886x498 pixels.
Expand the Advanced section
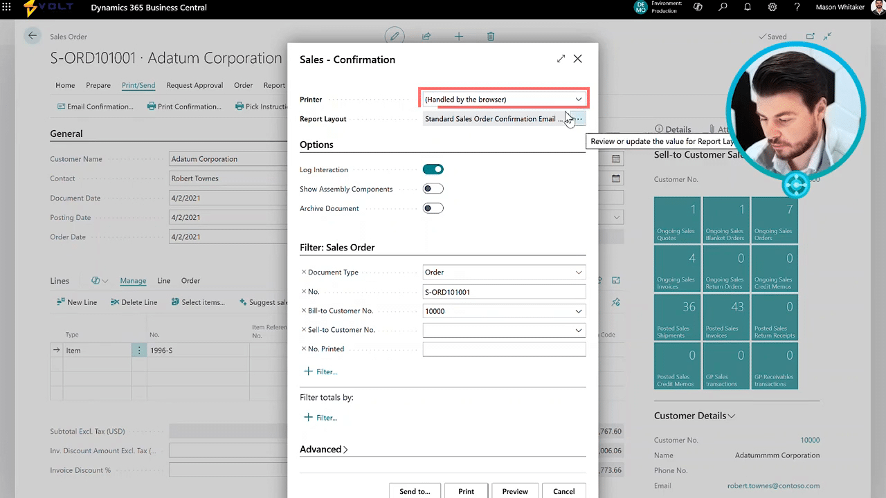click(x=324, y=450)
